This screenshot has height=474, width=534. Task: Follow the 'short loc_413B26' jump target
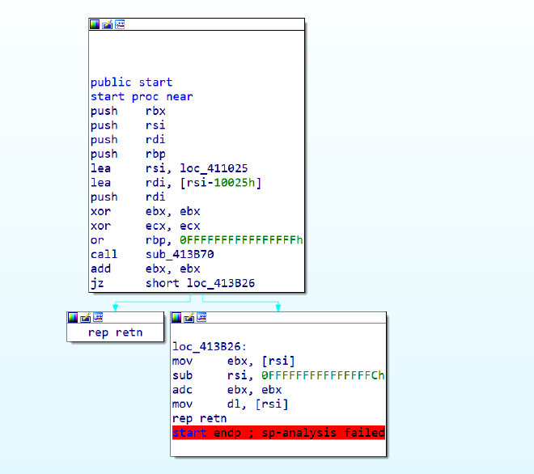pyautogui.click(x=201, y=283)
